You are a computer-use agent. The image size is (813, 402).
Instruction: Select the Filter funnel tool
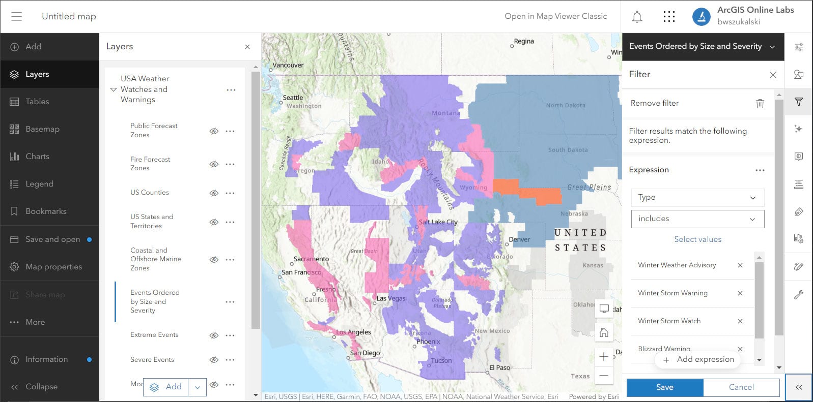coord(799,102)
